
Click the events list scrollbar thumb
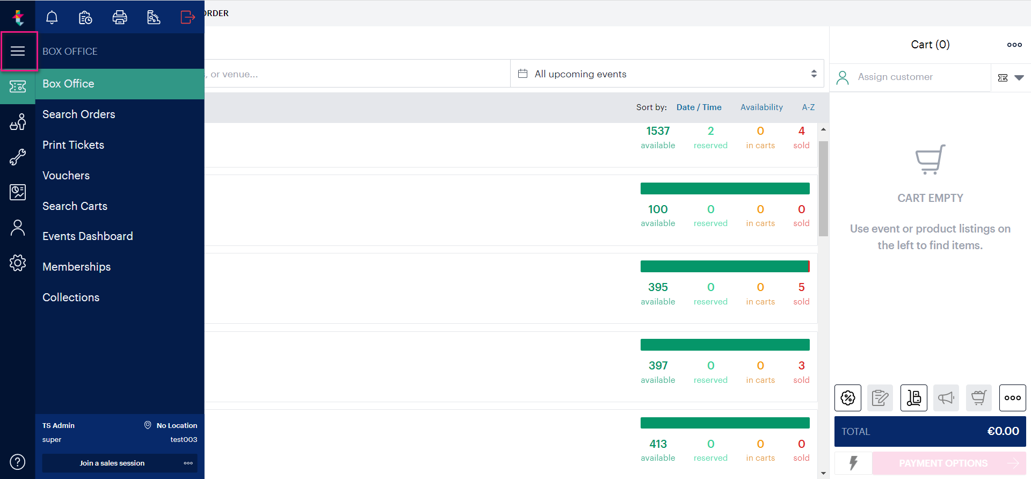click(823, 188)
